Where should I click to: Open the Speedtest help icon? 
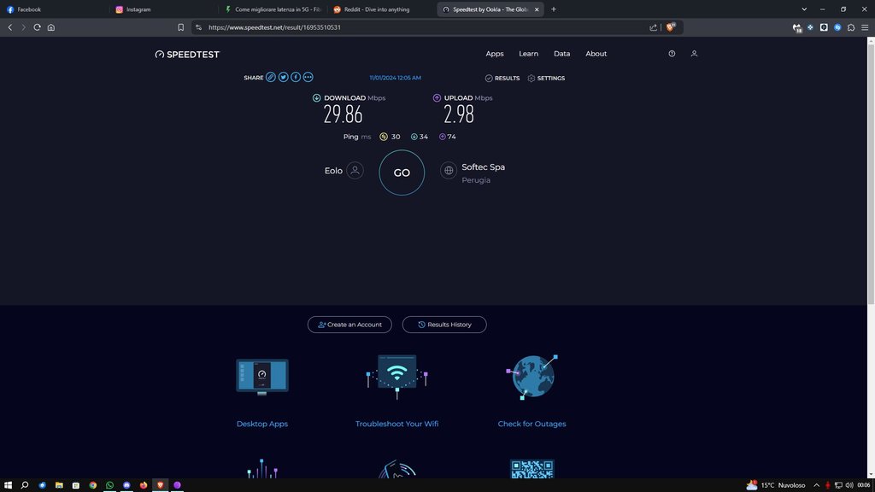pos(672,54)
